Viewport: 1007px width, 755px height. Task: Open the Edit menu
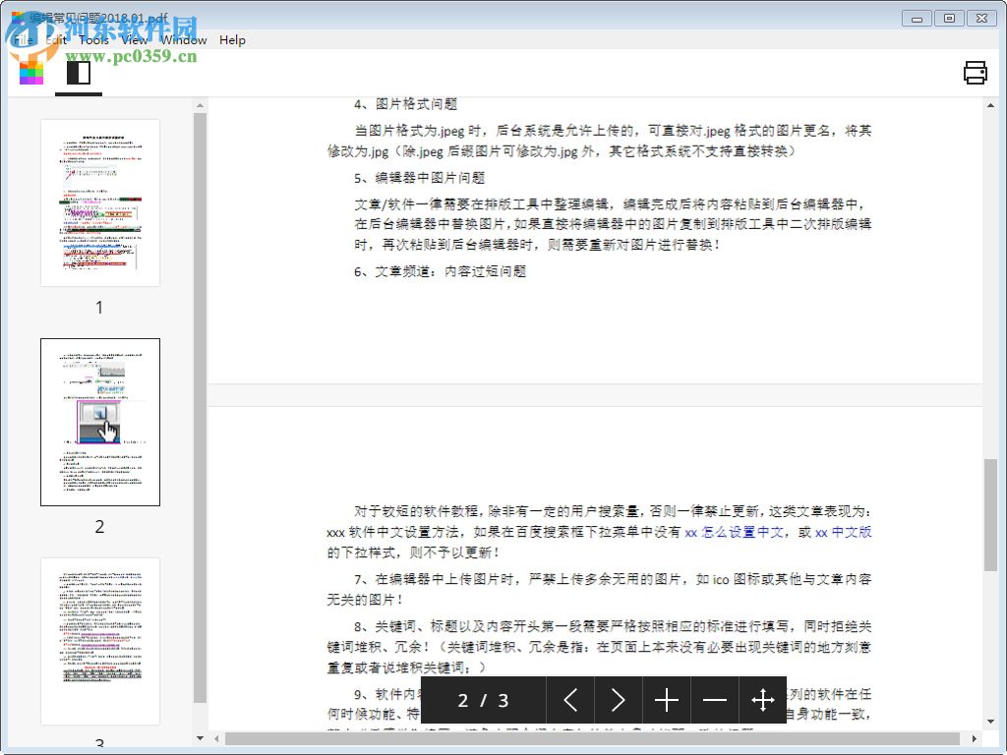coord(56,40)
